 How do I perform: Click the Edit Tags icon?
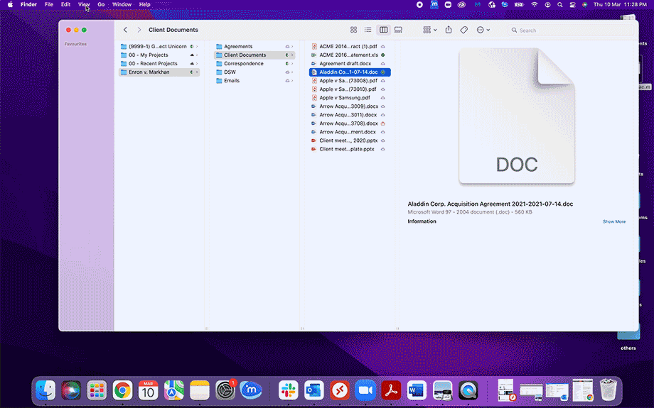pyautogui.click(x=463, y=30)
